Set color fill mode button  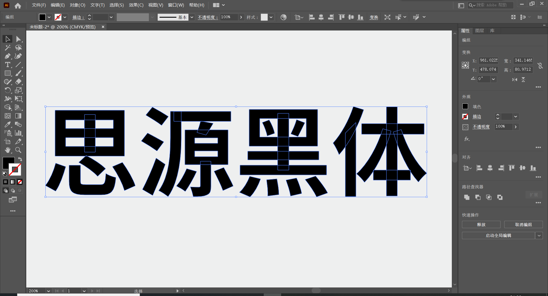tap(5, 182)
